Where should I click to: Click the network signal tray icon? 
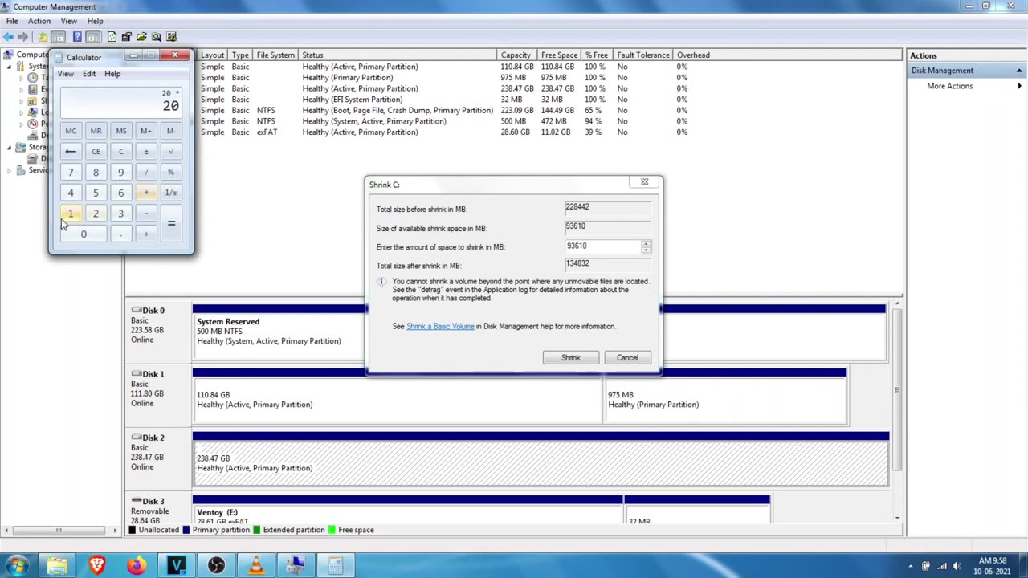(x=941, y=565)
